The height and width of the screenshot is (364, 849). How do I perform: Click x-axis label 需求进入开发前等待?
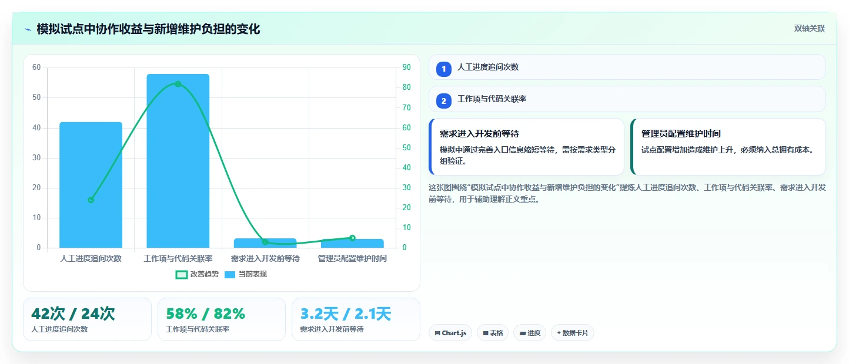tap(265, 258)
